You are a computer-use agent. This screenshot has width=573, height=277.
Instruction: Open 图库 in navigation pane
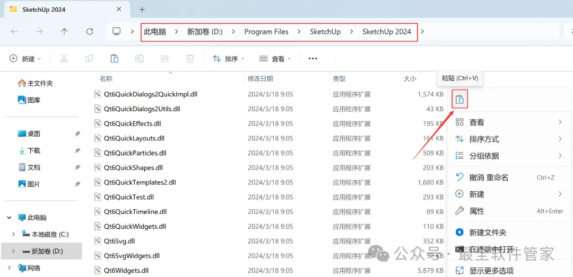(29, 100)
